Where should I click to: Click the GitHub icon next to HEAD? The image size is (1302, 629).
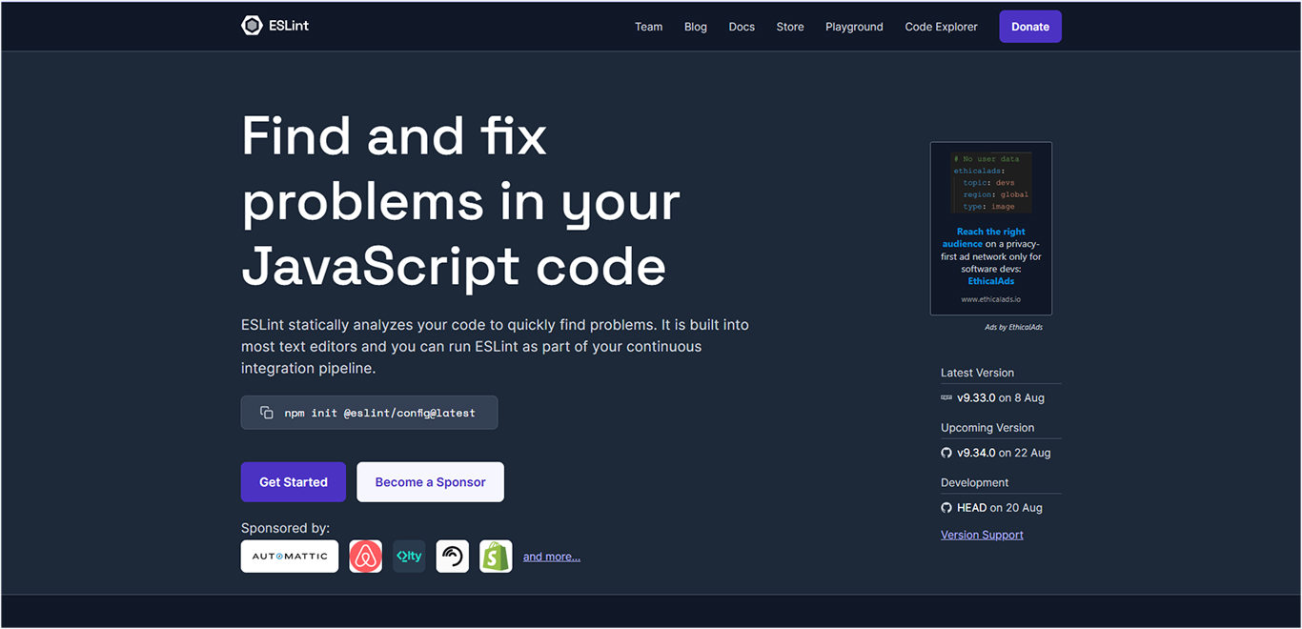946,507
